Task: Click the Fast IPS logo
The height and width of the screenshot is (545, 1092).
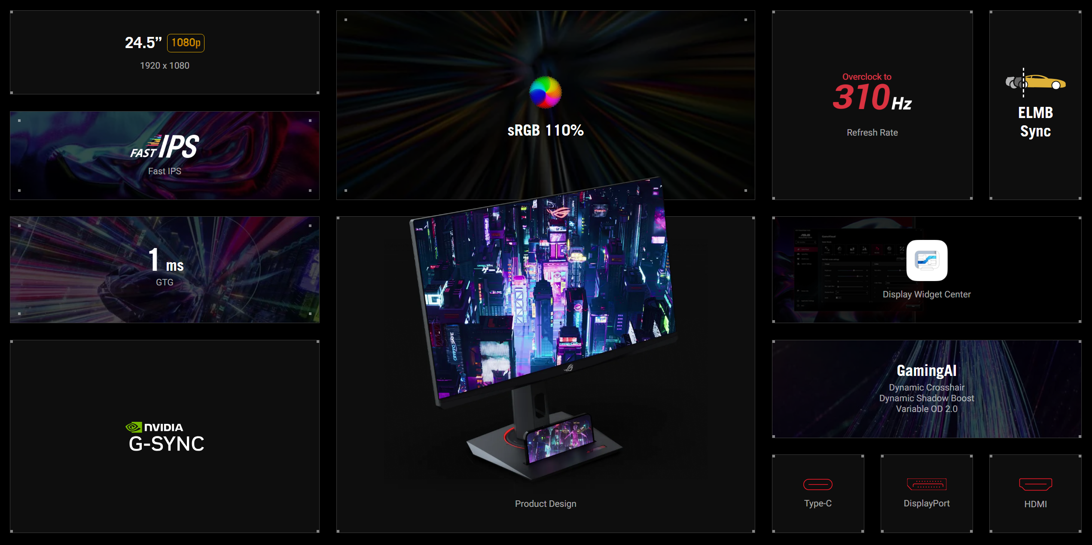Action: pyautogui.click(x=165, y=146)
